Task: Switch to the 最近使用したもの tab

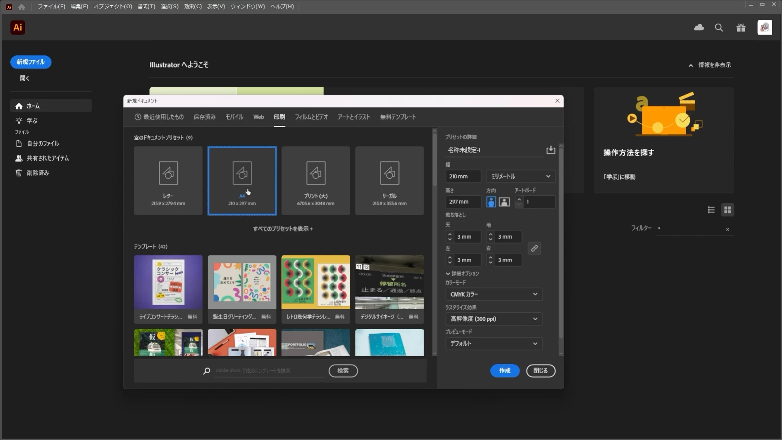Action: coord(159,117)
